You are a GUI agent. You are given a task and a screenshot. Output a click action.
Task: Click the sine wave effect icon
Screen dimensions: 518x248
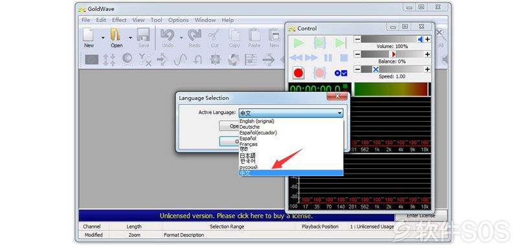coord(181,60)
